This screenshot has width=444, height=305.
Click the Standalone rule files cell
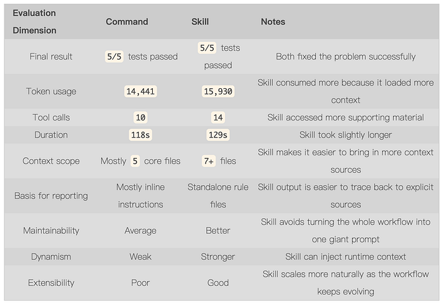(x=218, y=196)
